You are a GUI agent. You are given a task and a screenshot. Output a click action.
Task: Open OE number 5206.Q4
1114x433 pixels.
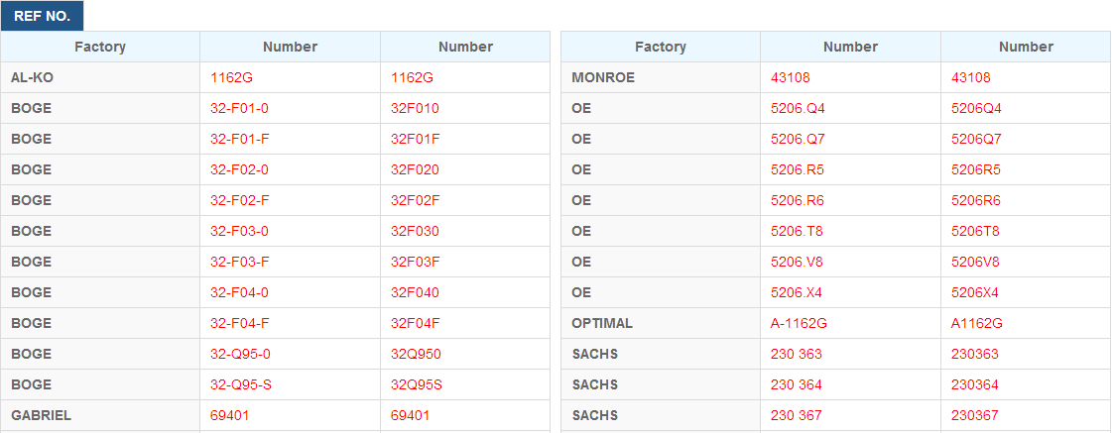click(798, 109)
